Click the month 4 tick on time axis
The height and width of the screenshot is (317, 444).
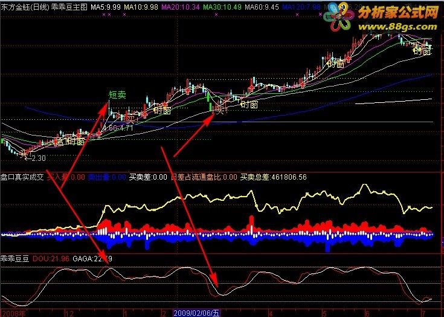pyautogui.click(x=271, y=313)
